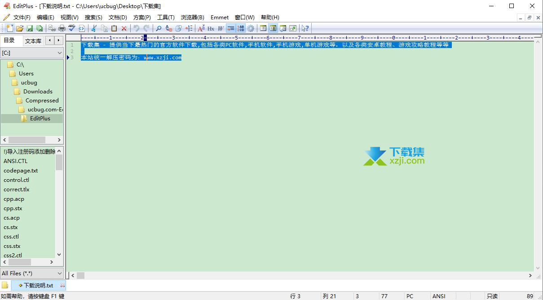Toggle directory window button
543x300 pixels.
[x=273, y=28]
